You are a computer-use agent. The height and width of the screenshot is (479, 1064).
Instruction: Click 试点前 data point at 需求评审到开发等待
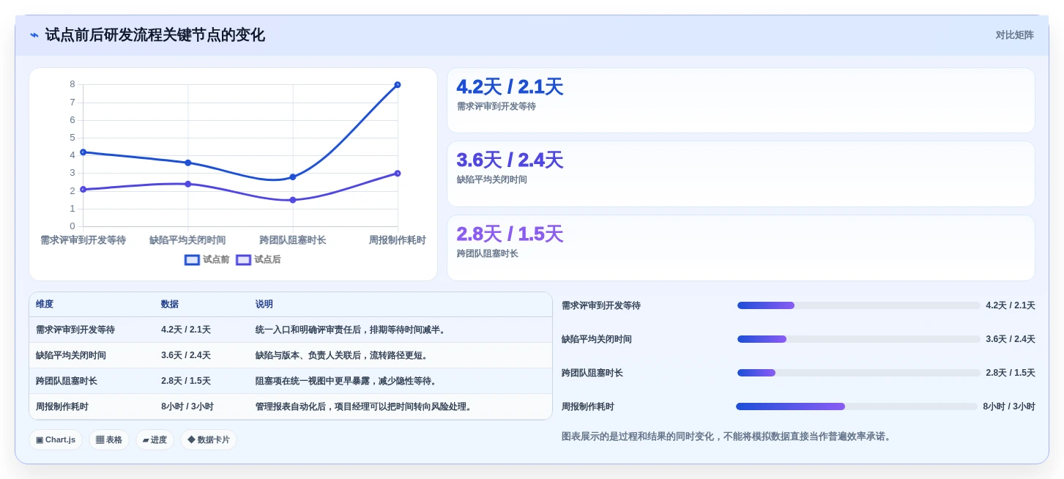[x=83, y=152]
